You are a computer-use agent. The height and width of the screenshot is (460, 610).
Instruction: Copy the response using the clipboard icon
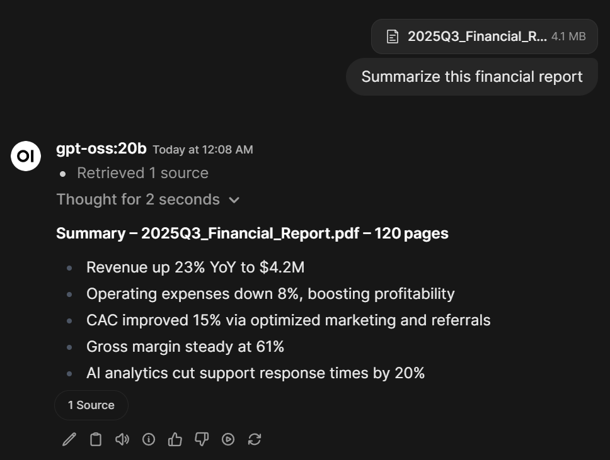tap(96, 439)
